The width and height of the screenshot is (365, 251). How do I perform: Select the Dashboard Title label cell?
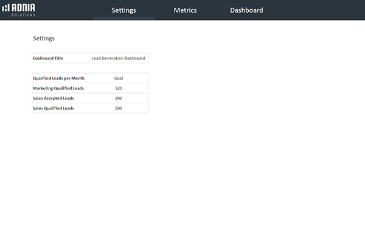(48, 58)
